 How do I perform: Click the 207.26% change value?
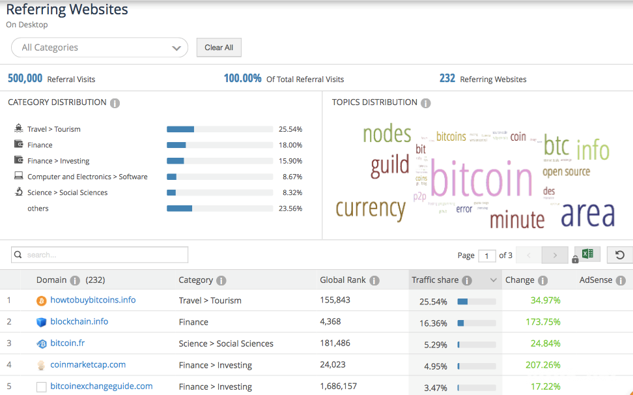[543, 365]
